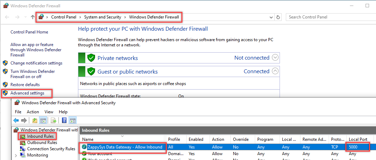Expand the Monitoring tree node
The height and width of the screenshot is (160, 376).
coord(16,155)
